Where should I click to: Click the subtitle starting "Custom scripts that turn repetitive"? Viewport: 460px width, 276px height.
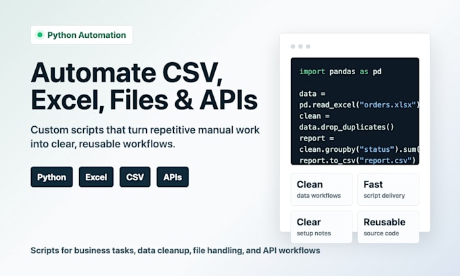[x=145, y=137]
